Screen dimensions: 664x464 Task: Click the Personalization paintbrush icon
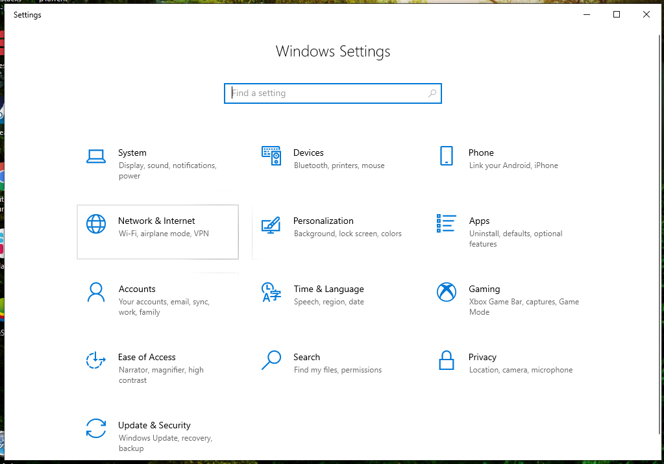(271, 225)
